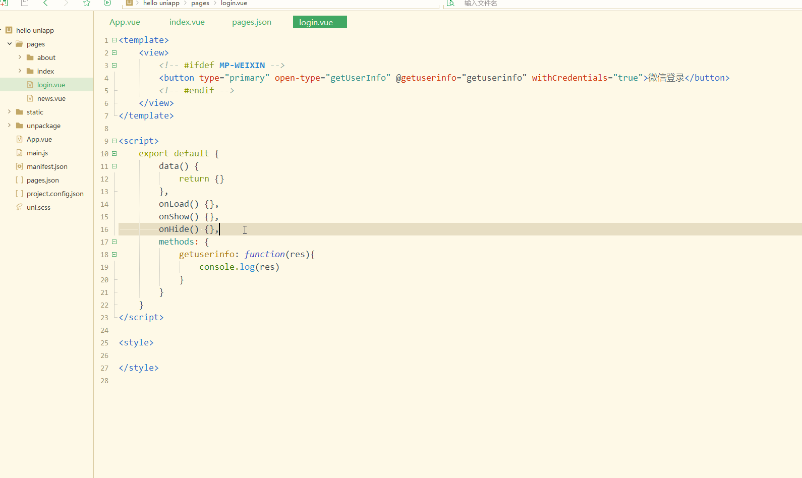Select the pages folder label

pyautogui.click(x=36, y=44)
